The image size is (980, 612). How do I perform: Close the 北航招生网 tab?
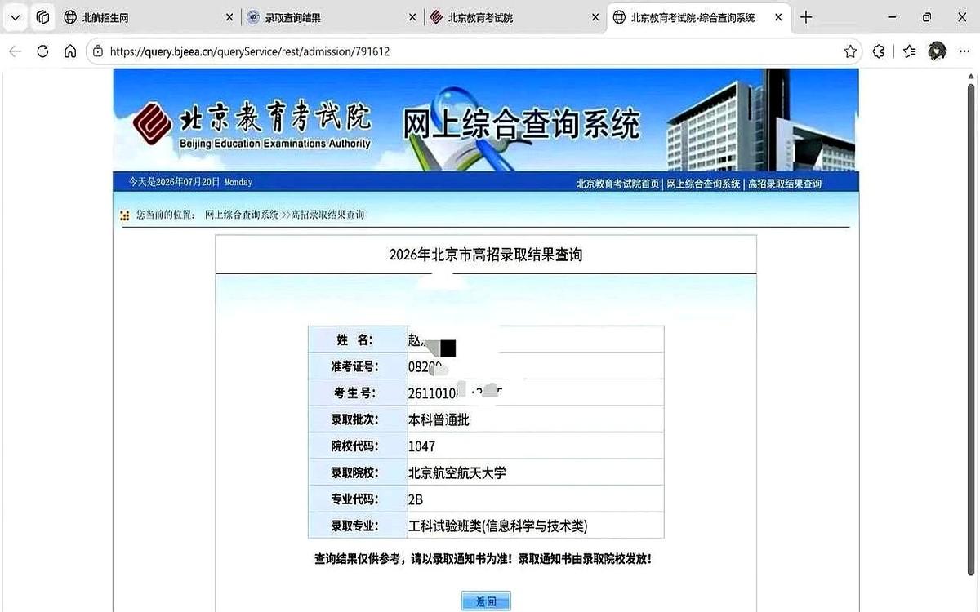229,18
